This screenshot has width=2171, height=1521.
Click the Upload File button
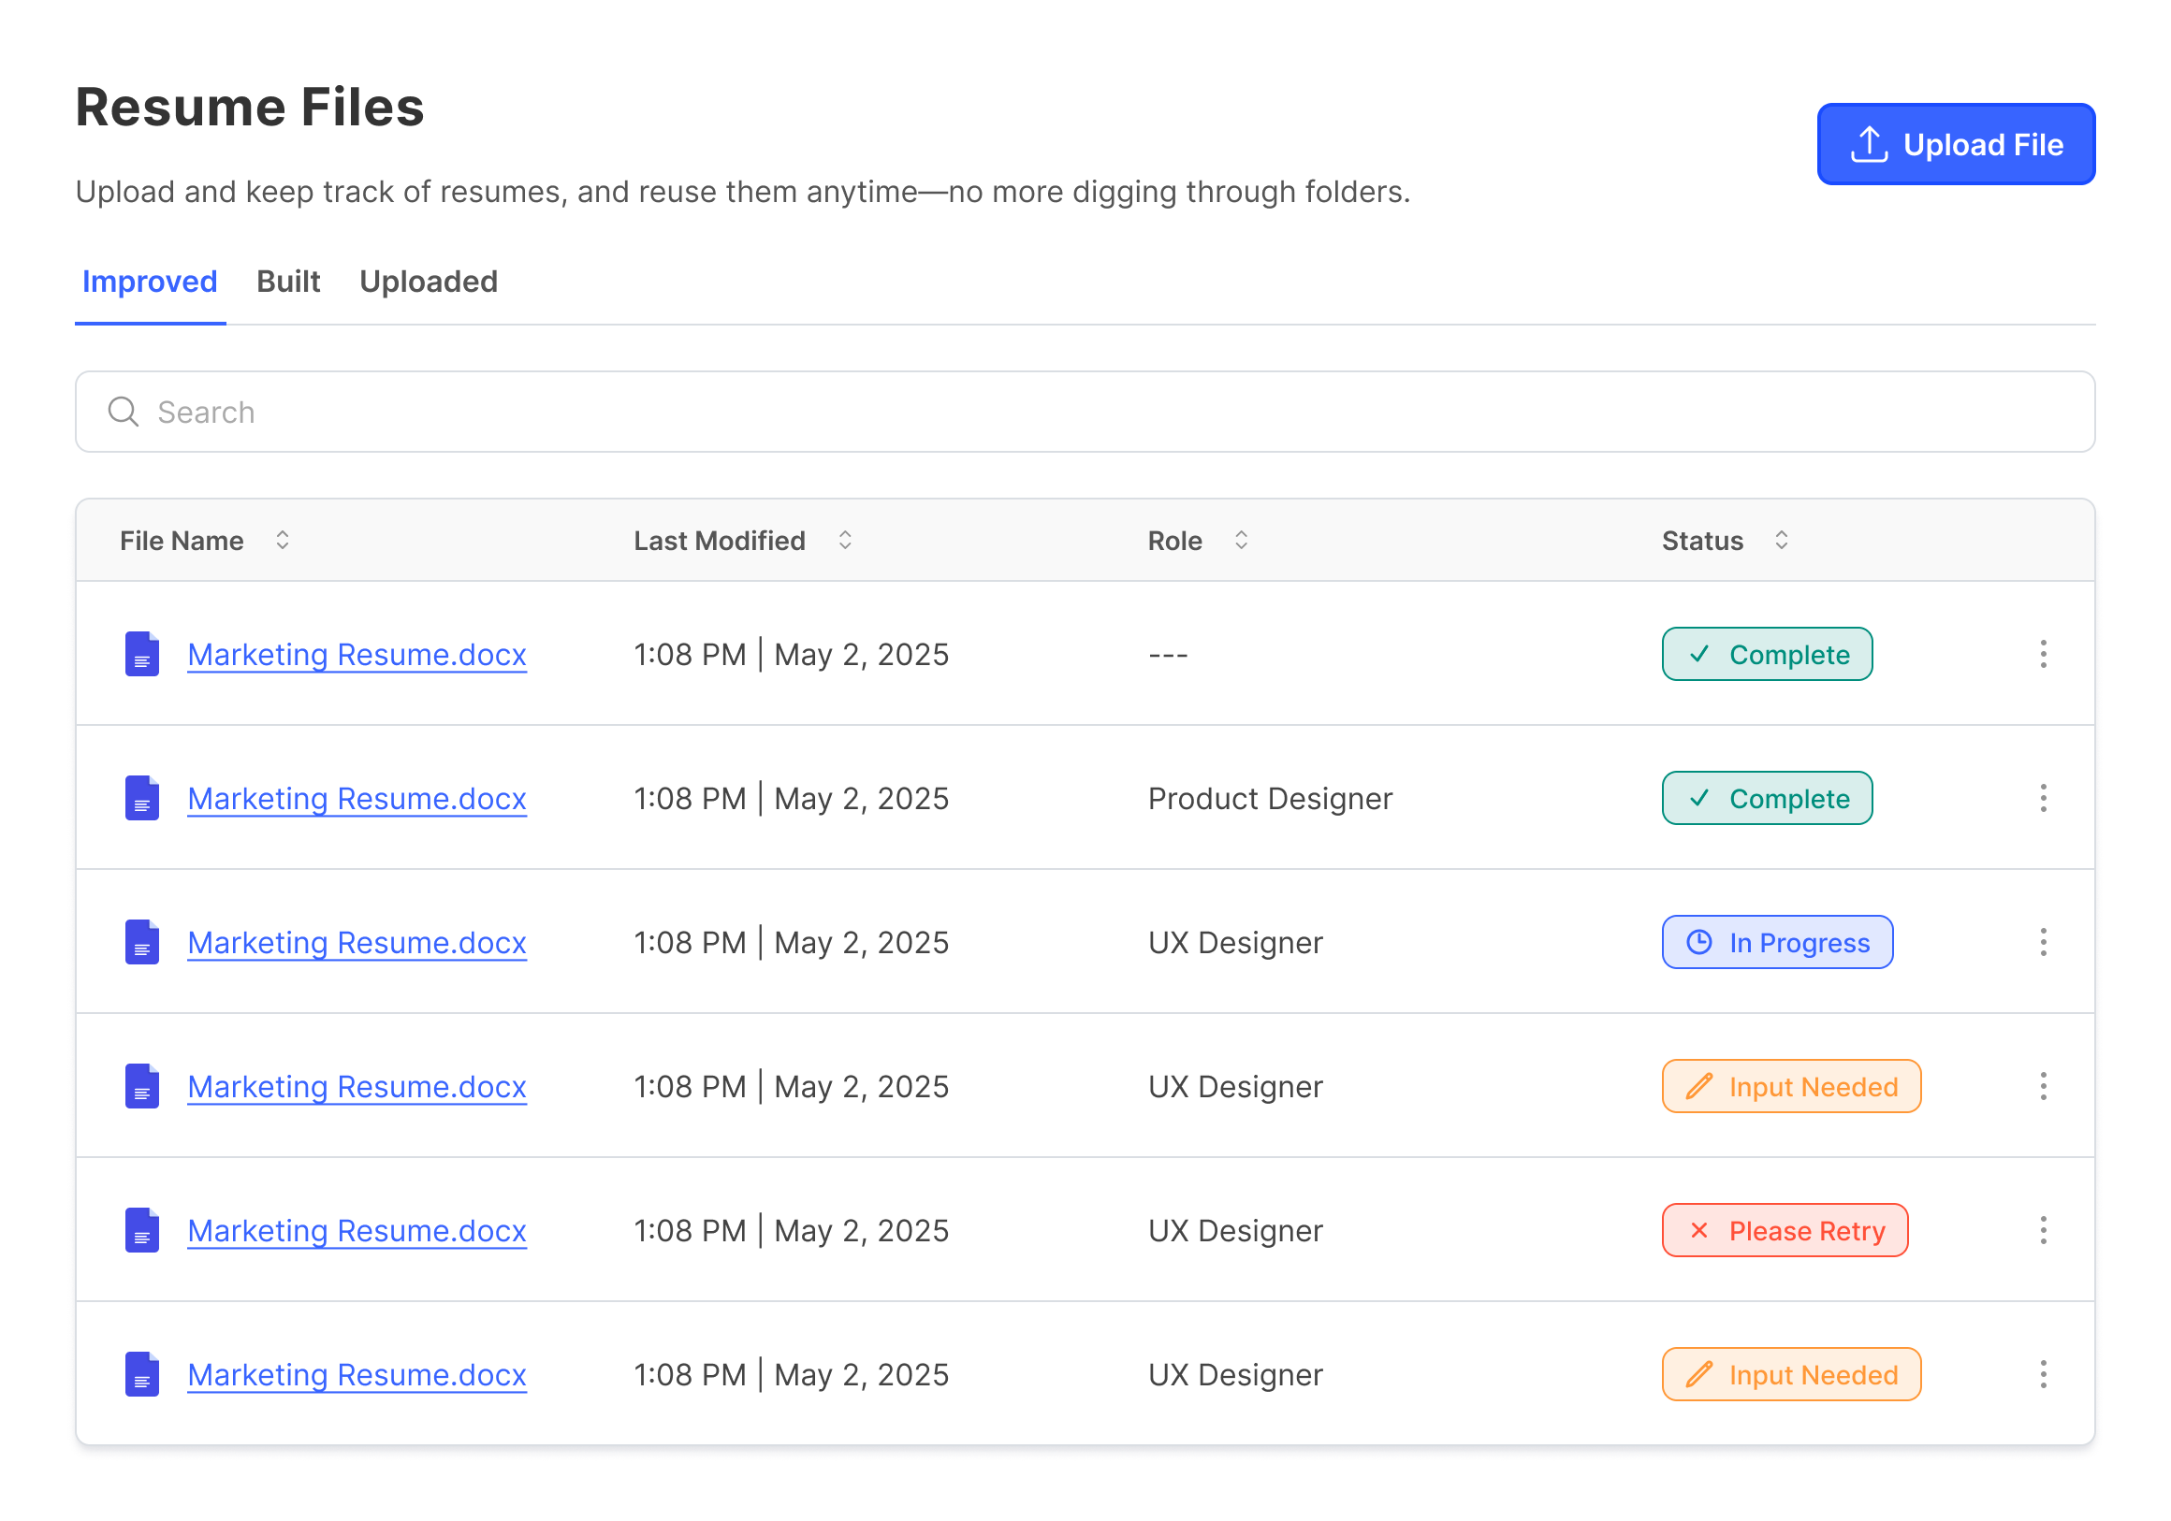(x=1956, y=145)
